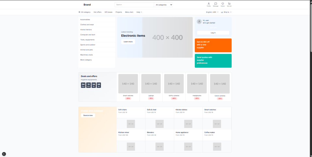This screenshot has width=312, height=157.
Task: Open the Profile icon in header
Action: pyautogui.click(x=209, y=3)
